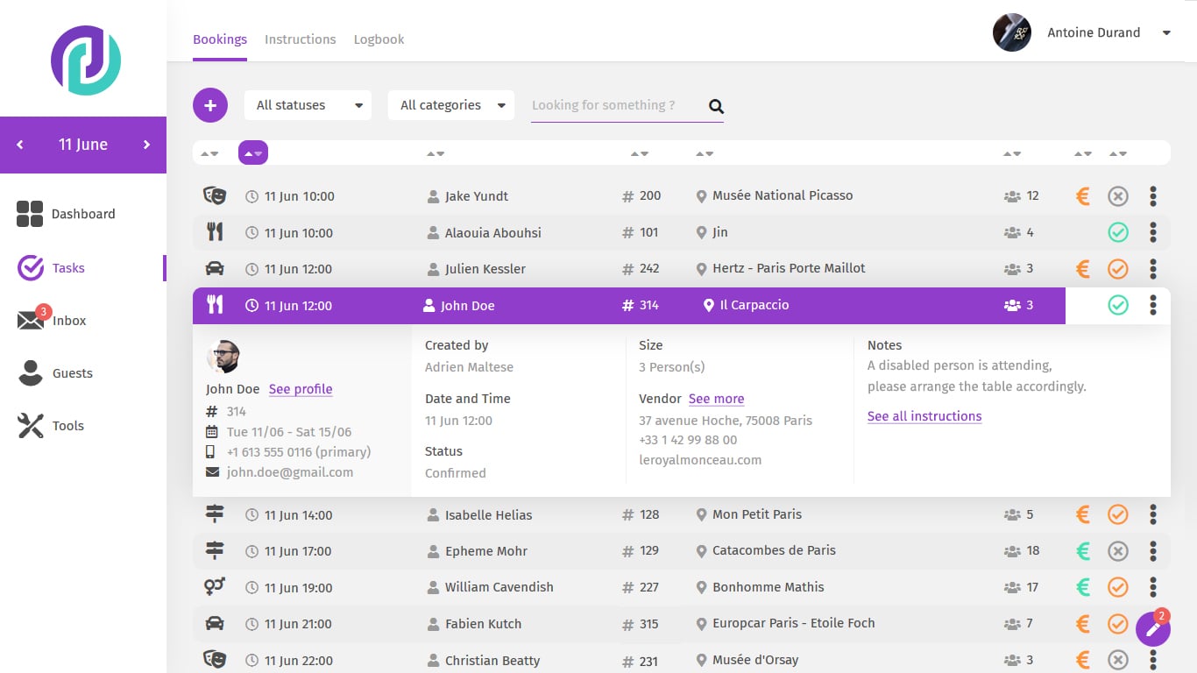Click the purple plus add booking button

[210, 105]
